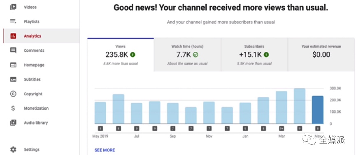Click the Homepage layout icon

click(x=13, y=65)
